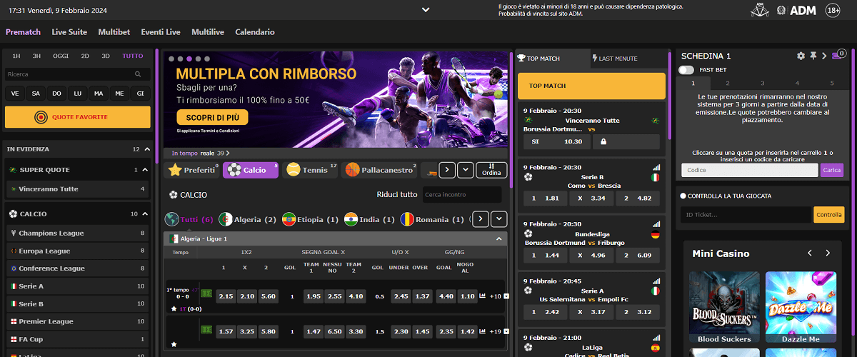The image size is (857, 357).
Task: Select the MA day filter
Action: [x=99, y=94]
